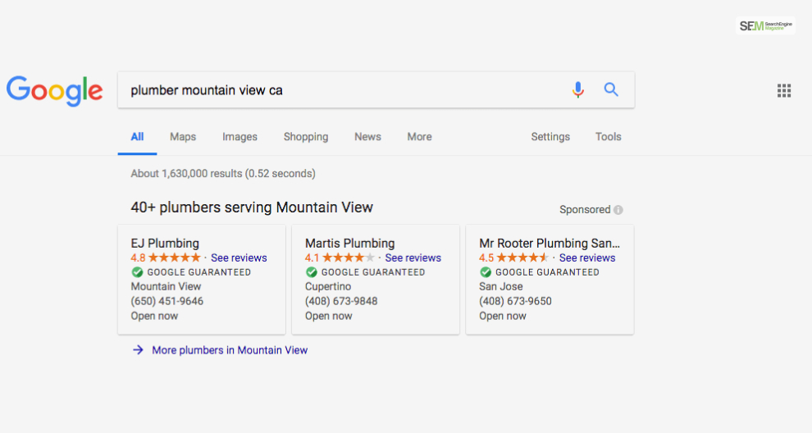Click Open now under EJ Plumbing
812x433 pixels.
154,316
